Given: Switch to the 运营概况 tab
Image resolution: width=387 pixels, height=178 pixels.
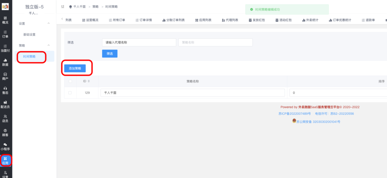Looking at the screenshot, I should click(x=90, y=20).
